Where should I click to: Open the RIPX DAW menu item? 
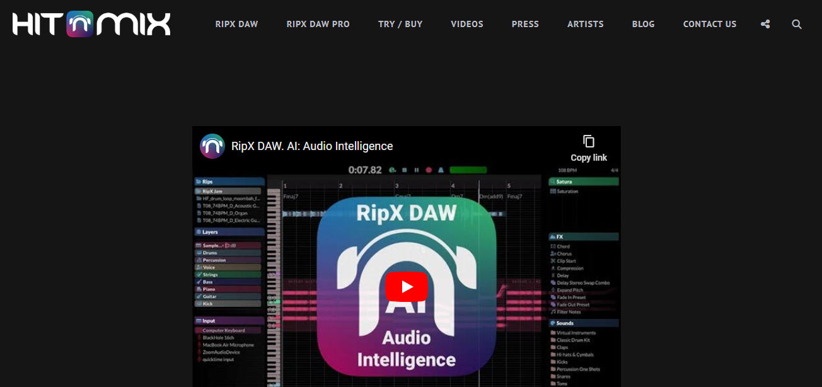(x=236, y=24)
